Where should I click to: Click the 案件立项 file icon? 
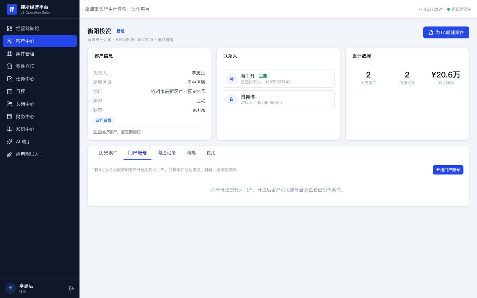click(10, 66)
